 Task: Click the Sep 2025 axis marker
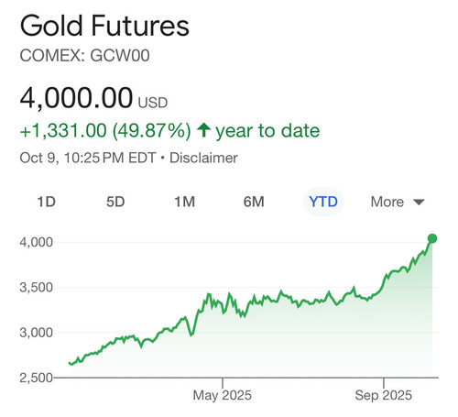coord(383,395)
